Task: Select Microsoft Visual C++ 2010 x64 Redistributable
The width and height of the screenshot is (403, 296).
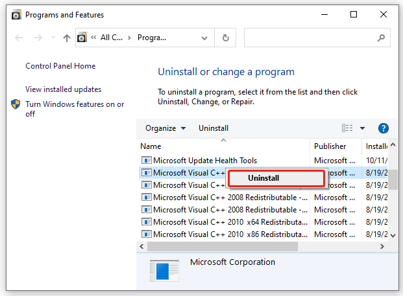Action: [230, 222]
